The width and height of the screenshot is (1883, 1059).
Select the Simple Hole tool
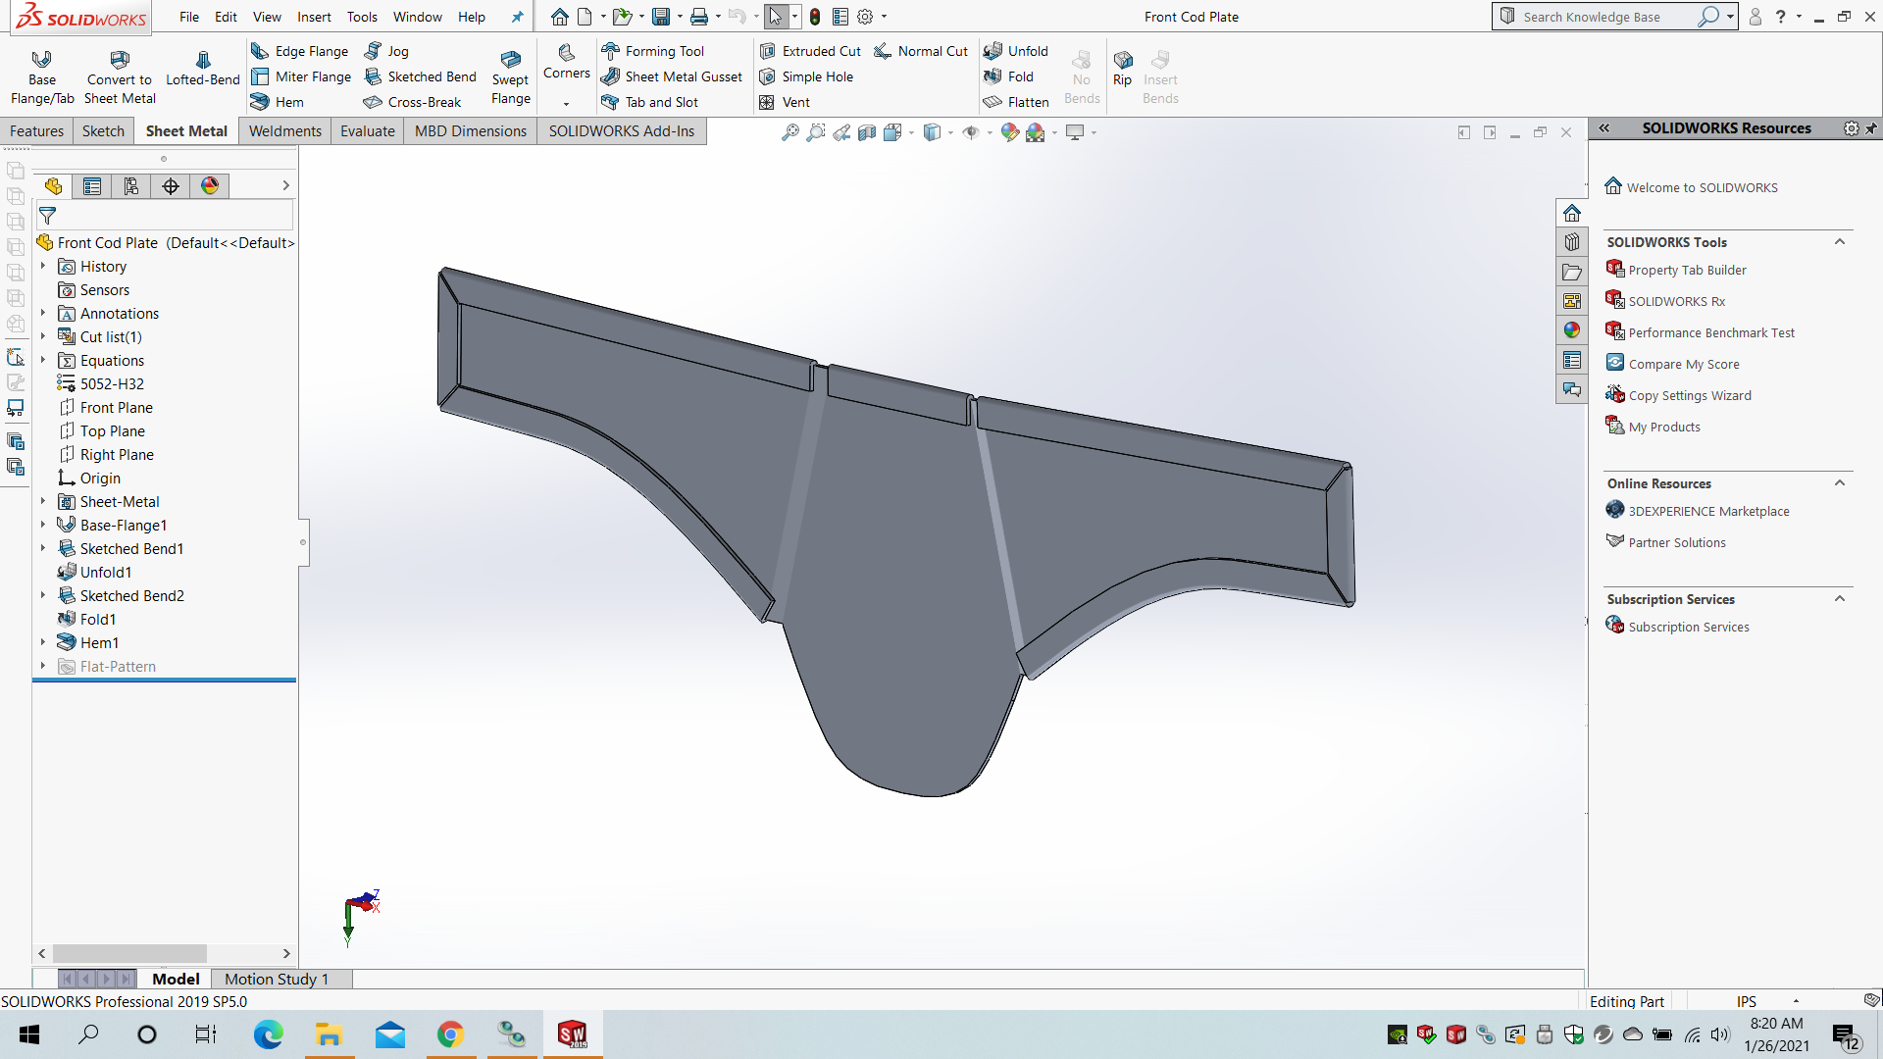(806, 76)
